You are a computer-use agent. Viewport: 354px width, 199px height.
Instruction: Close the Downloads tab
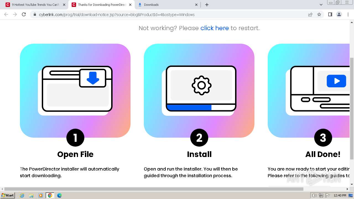[196, 5]
